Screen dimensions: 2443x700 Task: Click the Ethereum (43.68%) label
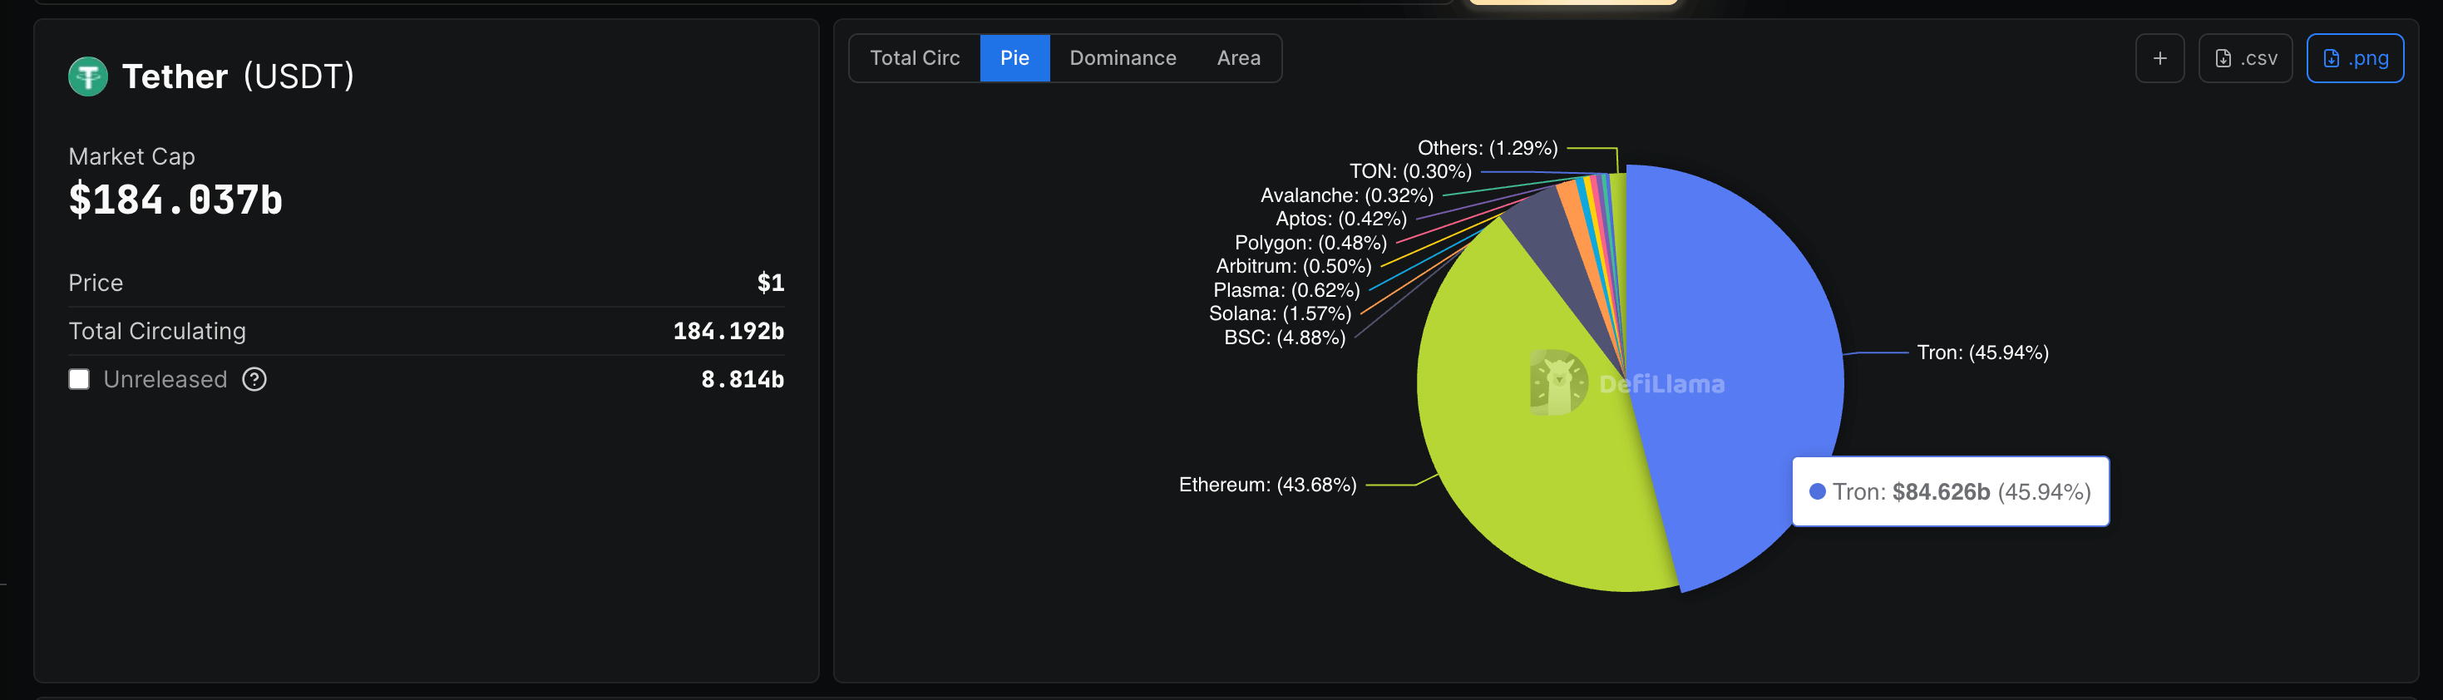(x=1267, y=485)
